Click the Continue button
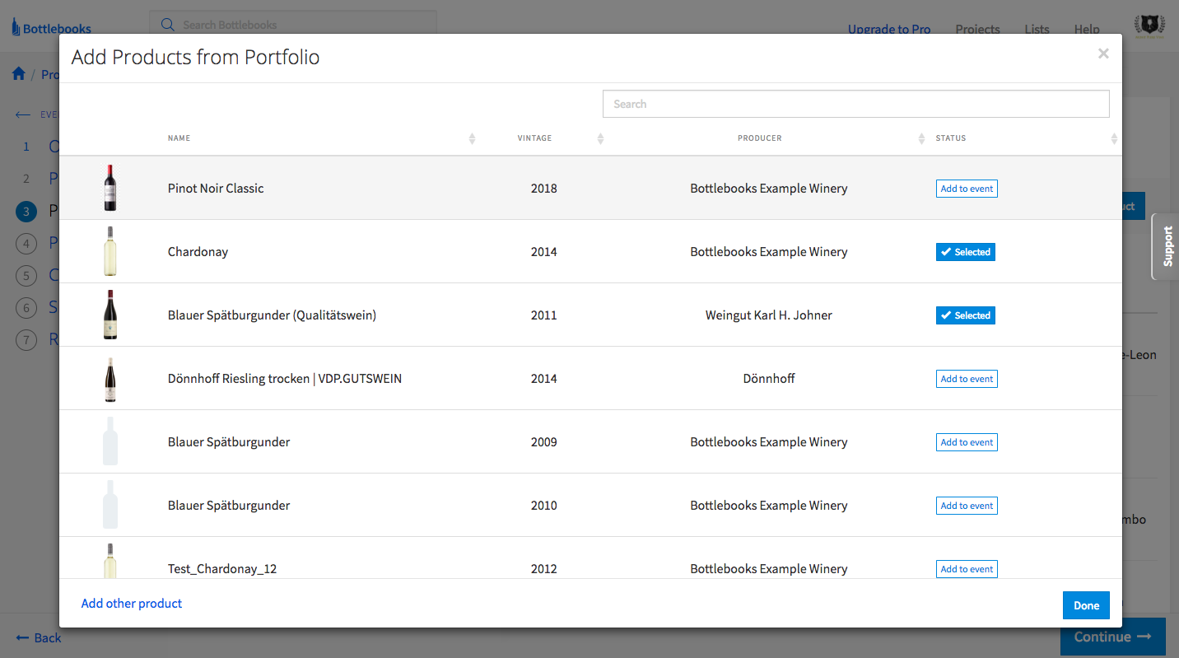This screenshot has width=1179, height=658. [1113, 637]
